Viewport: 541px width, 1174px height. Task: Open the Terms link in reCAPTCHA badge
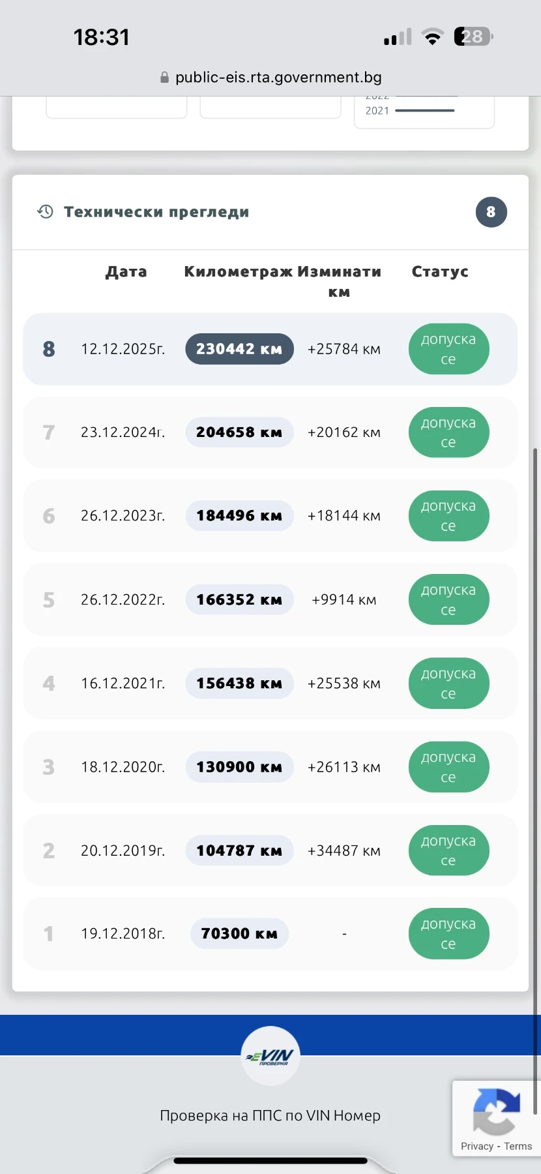click(518, 1147)
